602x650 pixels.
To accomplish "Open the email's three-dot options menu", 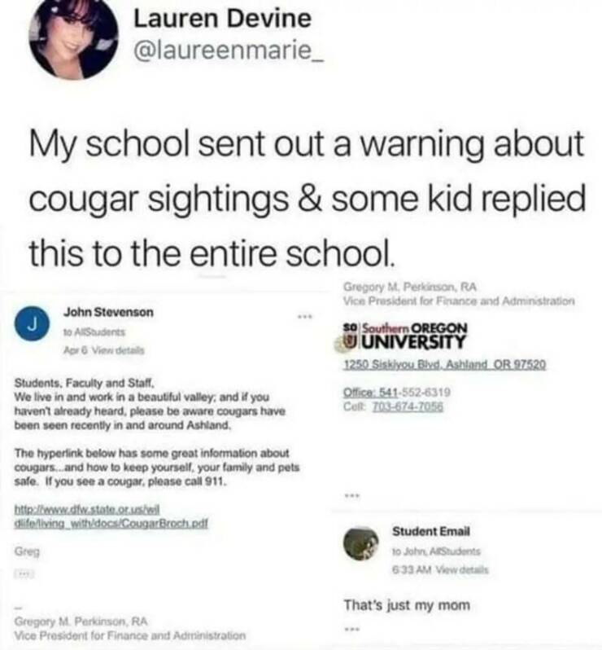I will pyautogui.click(x=305, y=317).
